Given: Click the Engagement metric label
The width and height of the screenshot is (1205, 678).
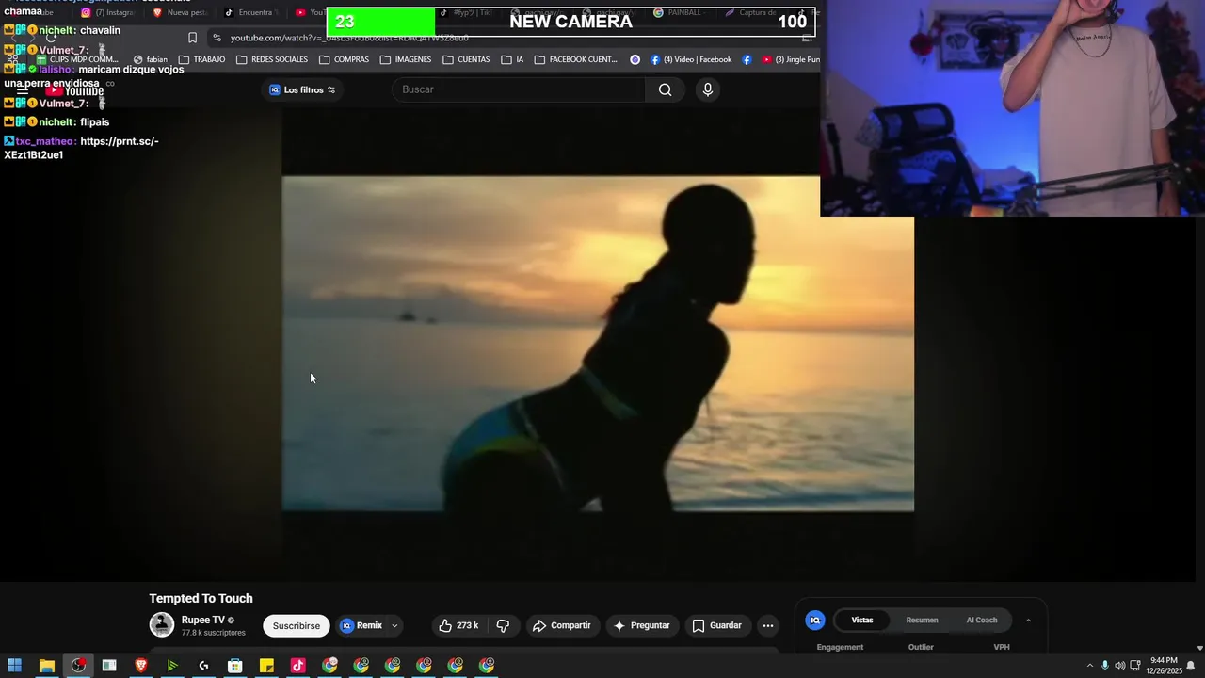Looking at the screenshot, I should 840,647.
